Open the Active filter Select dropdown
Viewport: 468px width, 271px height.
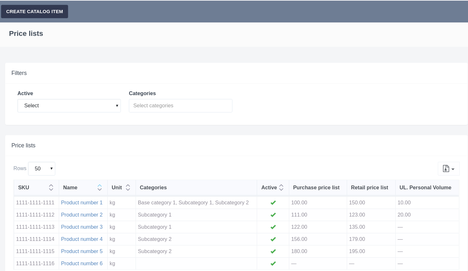pos(69,106)
